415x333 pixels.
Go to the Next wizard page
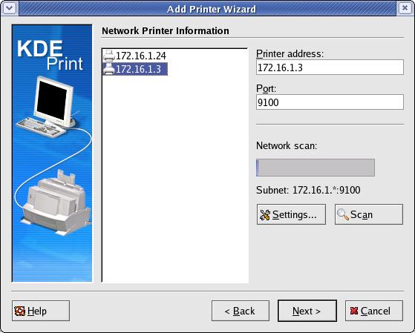(x=307, y=311)
